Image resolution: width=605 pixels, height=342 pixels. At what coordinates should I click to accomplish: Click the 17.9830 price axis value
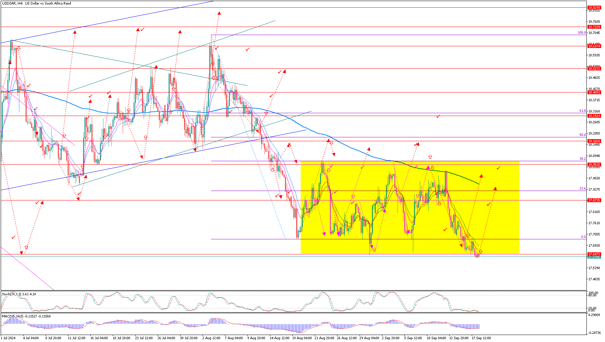(594, 178)
